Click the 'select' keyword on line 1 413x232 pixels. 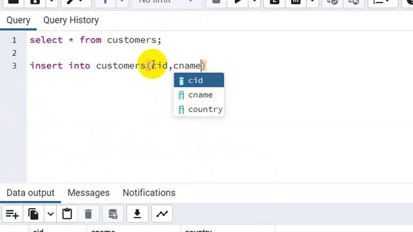coord(46,40)
